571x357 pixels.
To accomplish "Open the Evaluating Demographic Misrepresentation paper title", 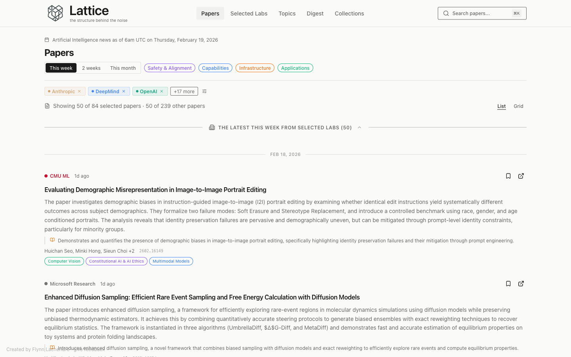I will pos(155,190).
